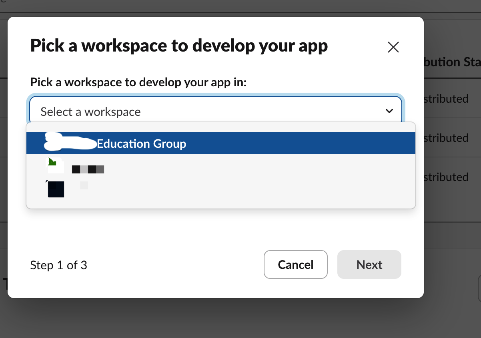Screen dimensions: 481x338
Task: Click the highlighted workspace's white logo shape
Action: pos(67,142)
